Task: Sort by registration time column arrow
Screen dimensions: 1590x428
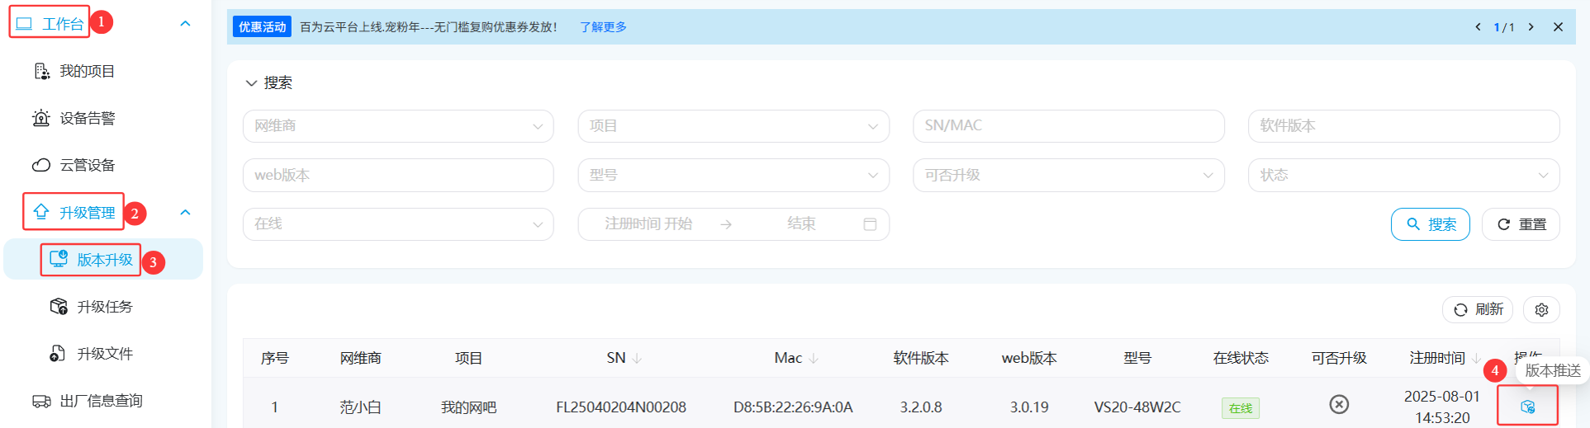Action: click(1476, 358)
